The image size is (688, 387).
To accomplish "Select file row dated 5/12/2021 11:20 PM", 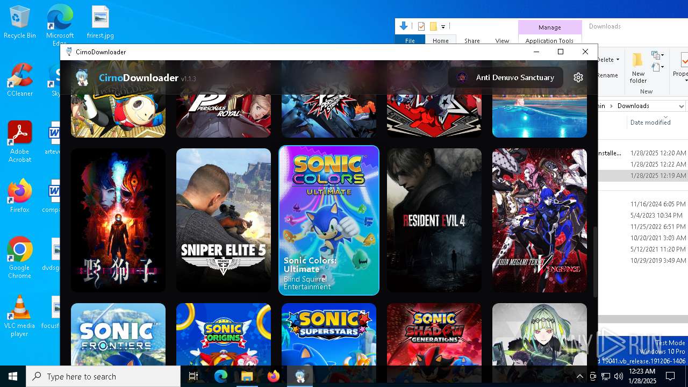I will pyautogui.click(x=642, y=249).
